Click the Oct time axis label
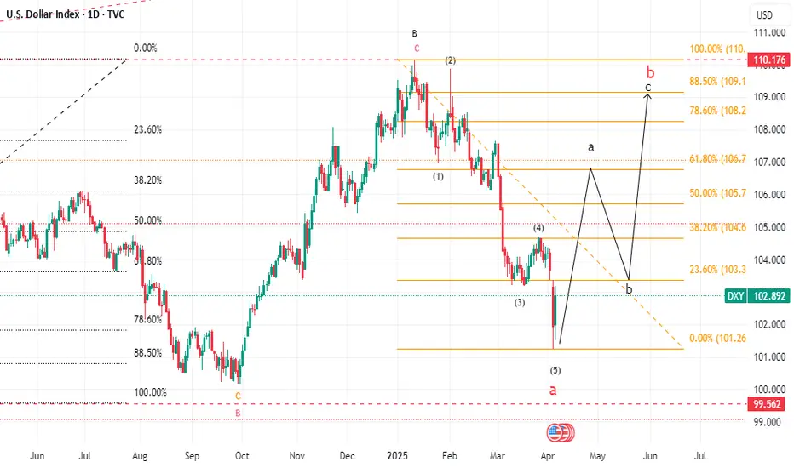 click(x=242, y=456)
